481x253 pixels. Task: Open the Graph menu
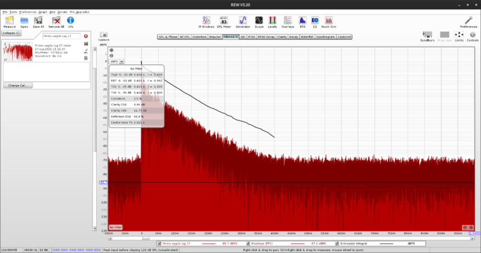[x=43, y=12]
